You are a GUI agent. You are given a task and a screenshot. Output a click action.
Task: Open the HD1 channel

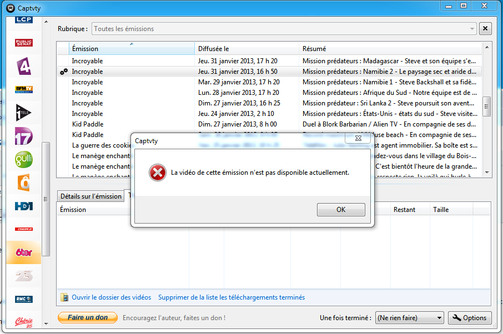(24, 206)
